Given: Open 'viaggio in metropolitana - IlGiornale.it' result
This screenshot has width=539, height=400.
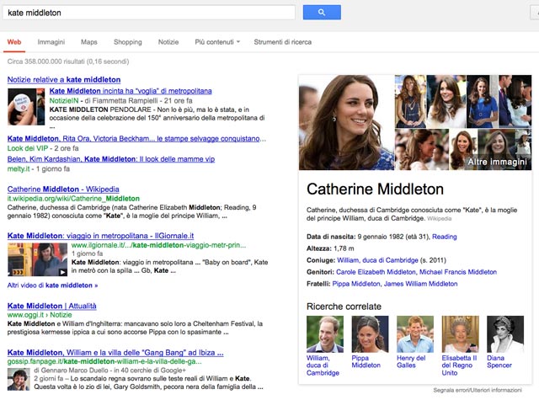Looking at the screenshot, I should tap(100, 236).
